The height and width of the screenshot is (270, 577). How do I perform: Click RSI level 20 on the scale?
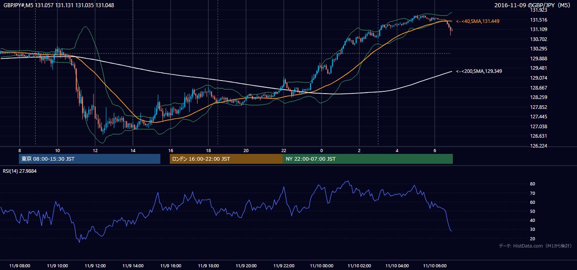click(533, 238)
